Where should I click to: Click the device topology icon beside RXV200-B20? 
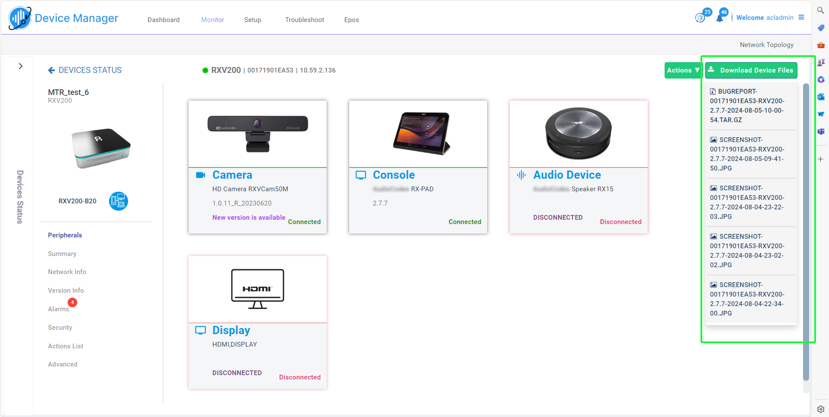118,201
